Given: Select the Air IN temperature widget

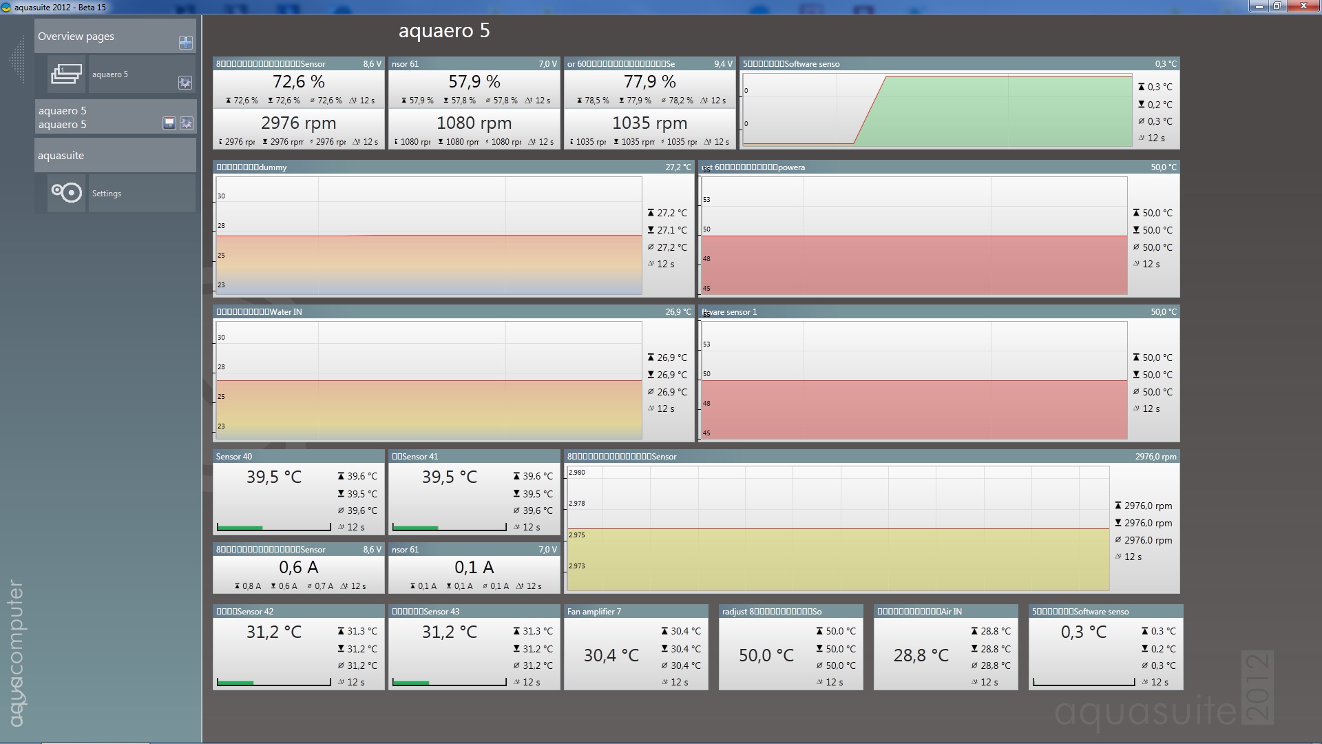Looking at the screenshot, I should (x=946, y=647).
